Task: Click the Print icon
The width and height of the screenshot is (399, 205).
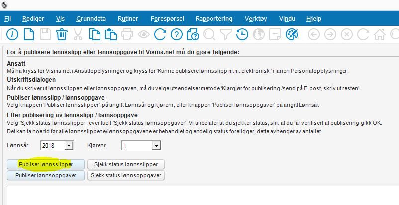Action: [x=127, y=34]
